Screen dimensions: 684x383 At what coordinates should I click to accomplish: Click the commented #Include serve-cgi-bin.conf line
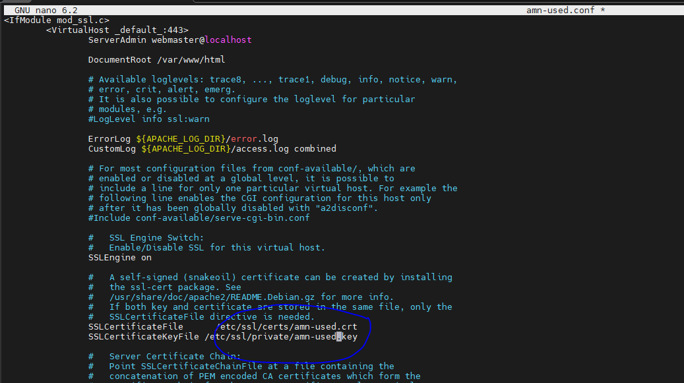[x=199, y=218]
